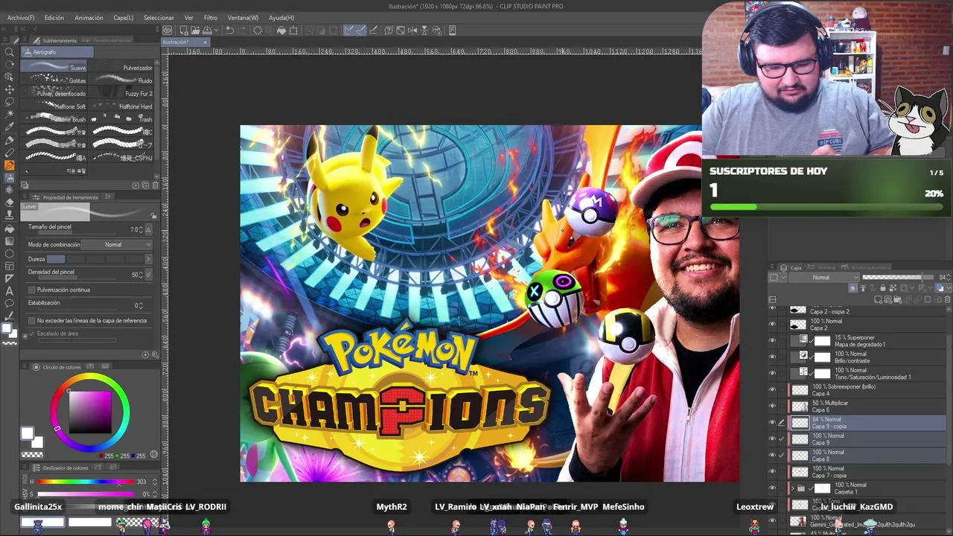Open the Edición menu
953x536 pixels.
pos(54,17)
